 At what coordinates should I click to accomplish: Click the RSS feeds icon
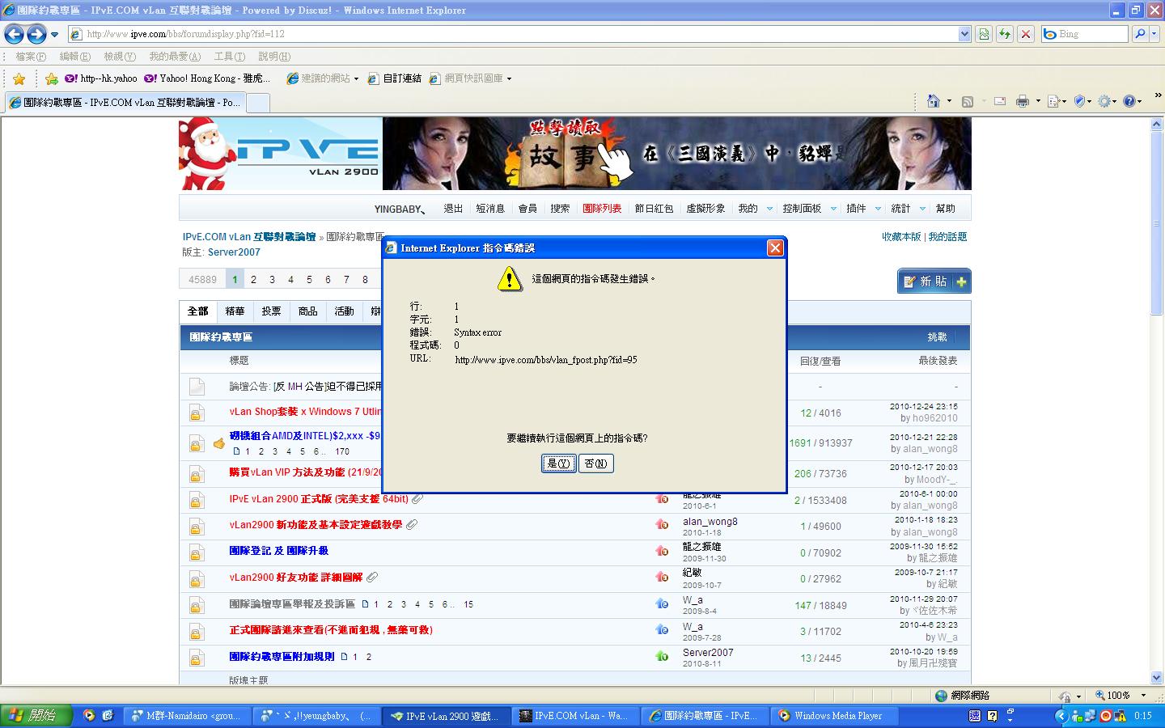967,101
